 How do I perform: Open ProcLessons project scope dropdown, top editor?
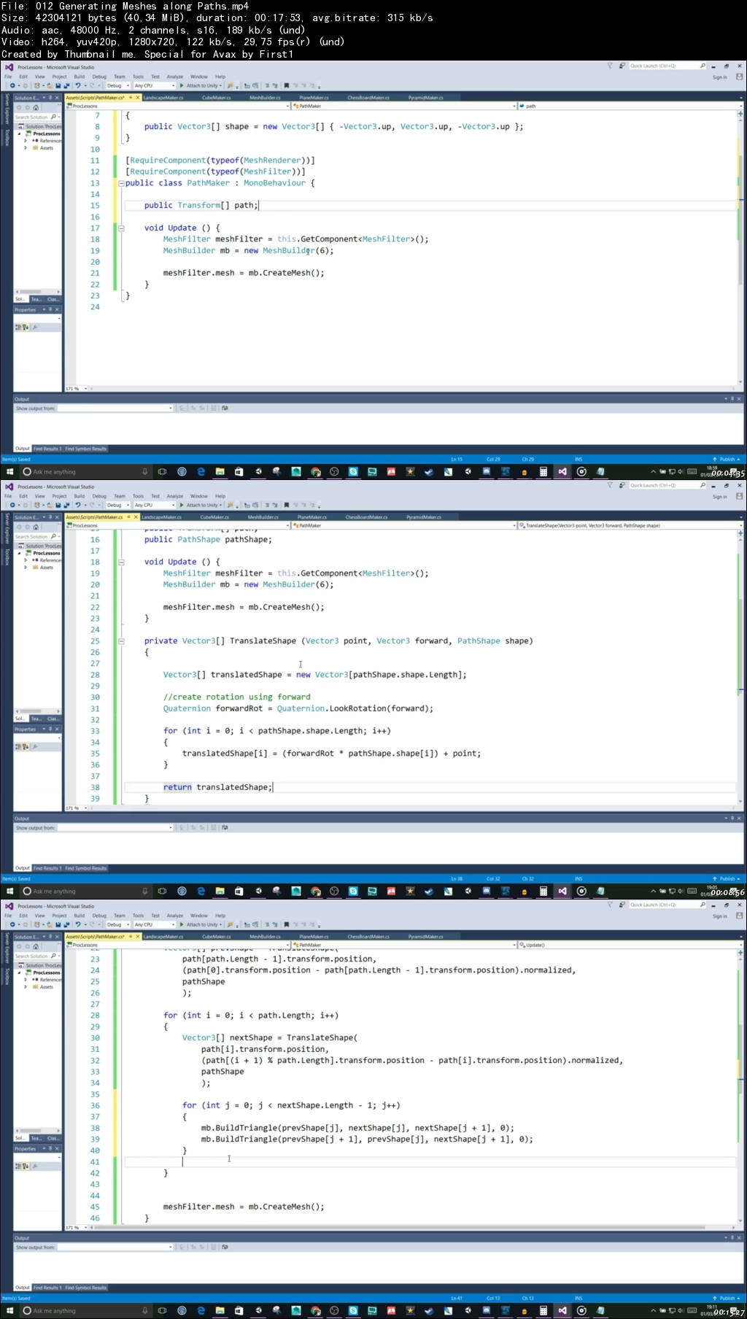[x=177, y=107]
